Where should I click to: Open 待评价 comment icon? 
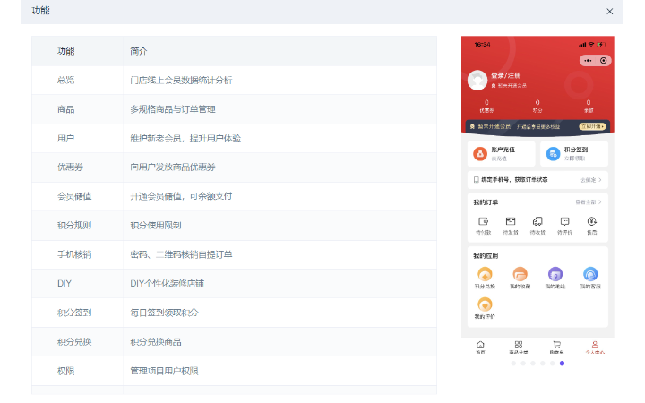pos(564,222)
